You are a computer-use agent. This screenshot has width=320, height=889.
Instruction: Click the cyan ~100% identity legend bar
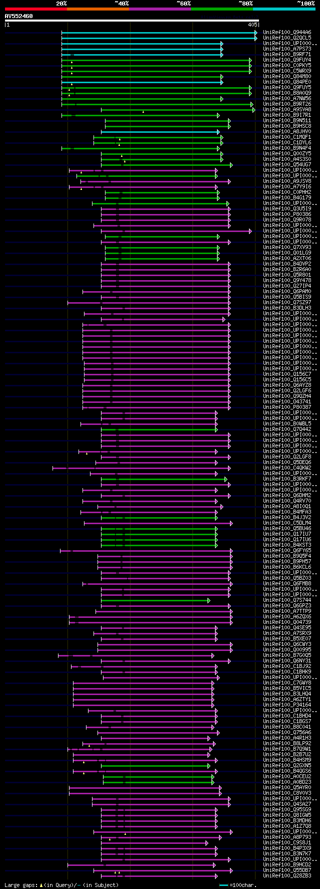click(x=284, y=9)
